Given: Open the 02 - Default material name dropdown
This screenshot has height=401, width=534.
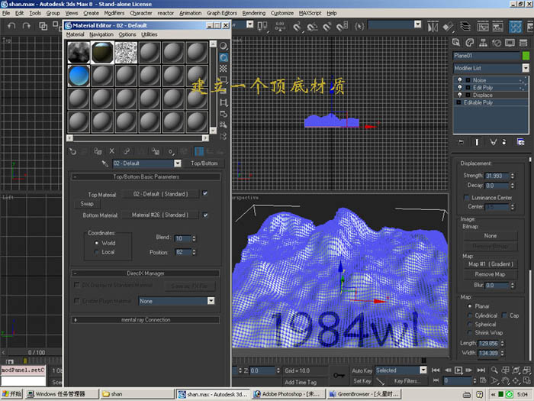Looking at the screenshot, I should [178, 163].
